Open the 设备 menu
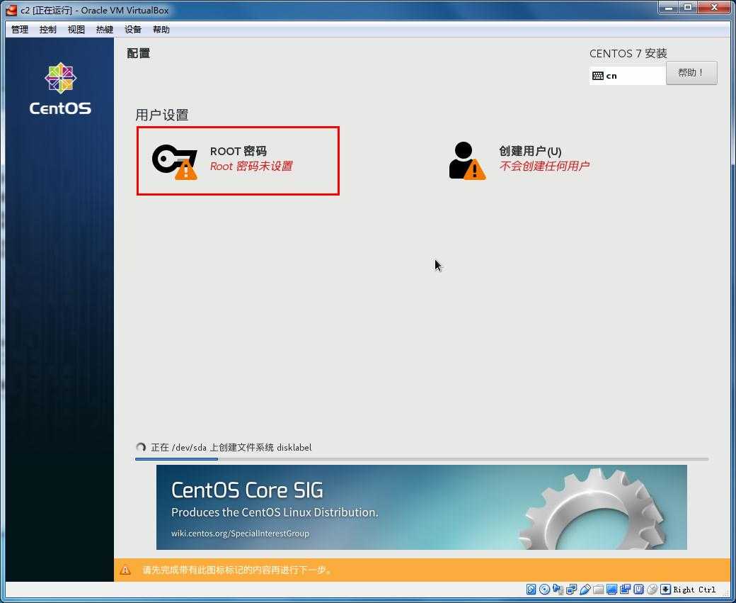 point(133,30)
